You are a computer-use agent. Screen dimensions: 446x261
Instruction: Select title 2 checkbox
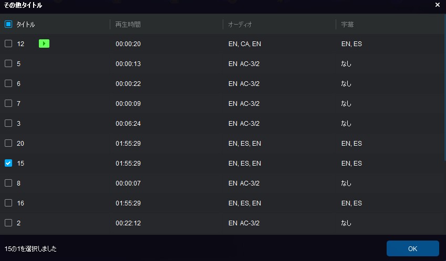tap(8, 223)
